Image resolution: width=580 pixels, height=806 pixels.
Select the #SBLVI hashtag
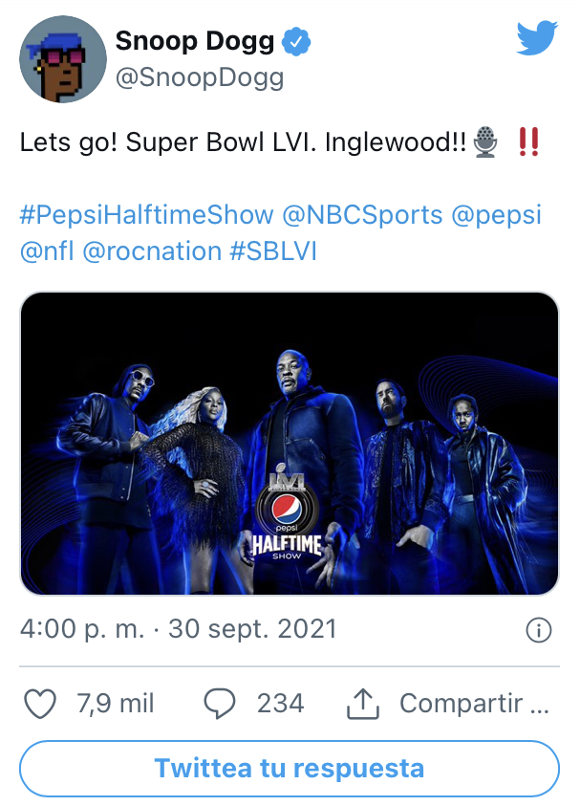[273, 251]
